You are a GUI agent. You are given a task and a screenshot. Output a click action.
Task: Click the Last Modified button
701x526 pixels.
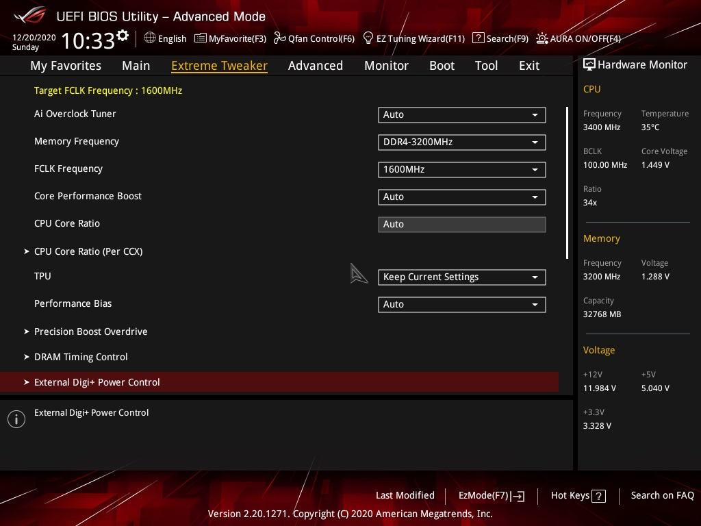click(x=405, y=496)
